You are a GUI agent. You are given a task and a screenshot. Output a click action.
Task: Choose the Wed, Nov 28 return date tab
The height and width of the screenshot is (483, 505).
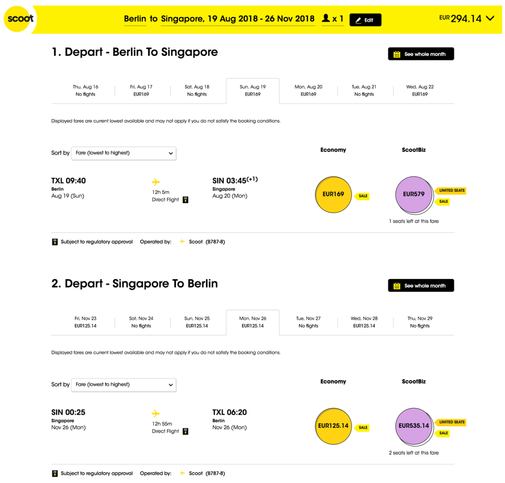tap(364, 322)
